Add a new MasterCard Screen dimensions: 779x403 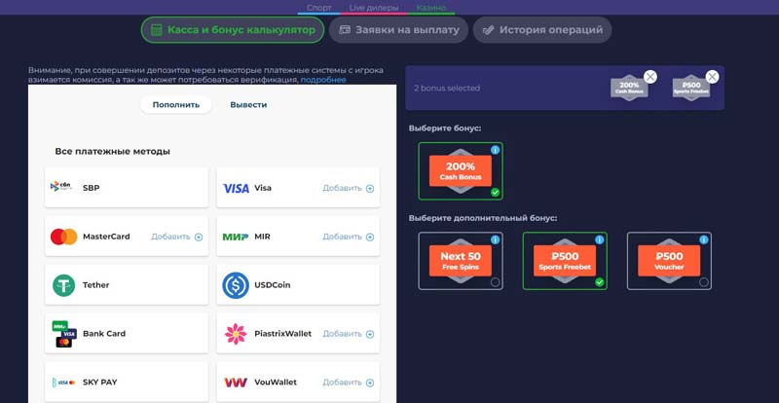(176, 237)
